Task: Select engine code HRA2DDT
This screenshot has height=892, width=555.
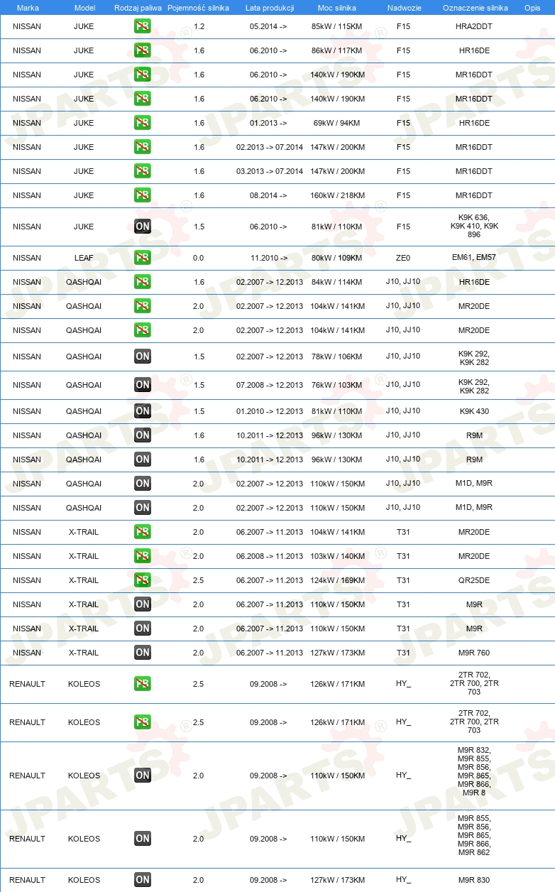Action: pos(474,26)
